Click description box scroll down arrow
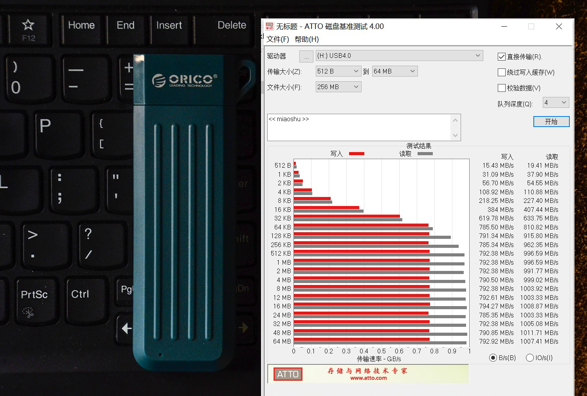 point(455,135)
